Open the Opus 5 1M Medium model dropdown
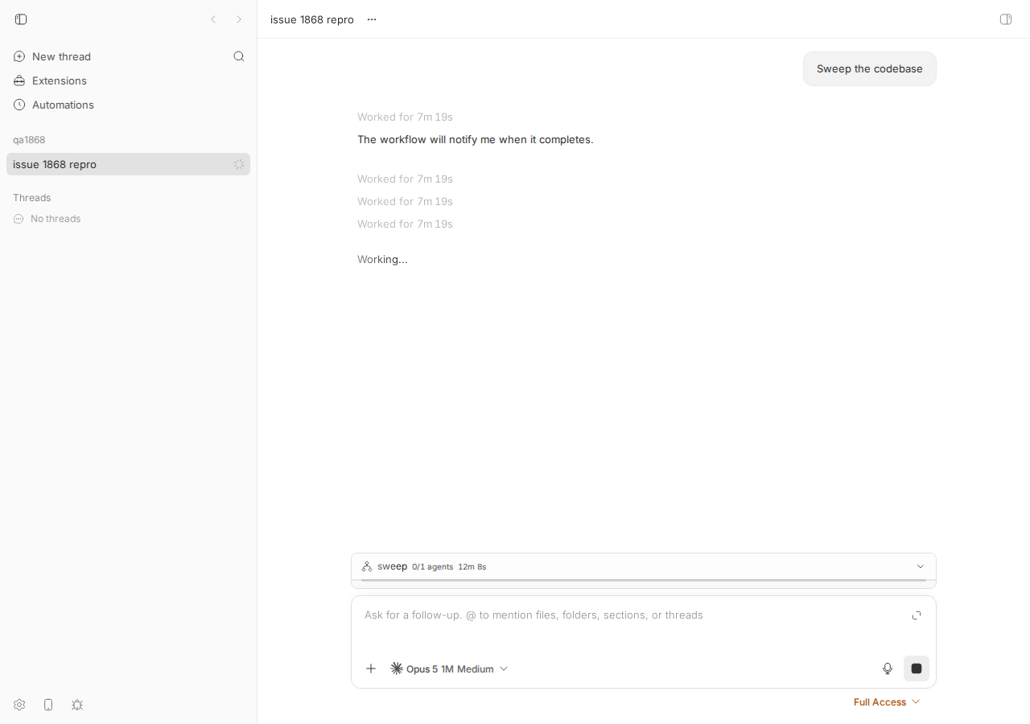 click(x=449, y=668)
